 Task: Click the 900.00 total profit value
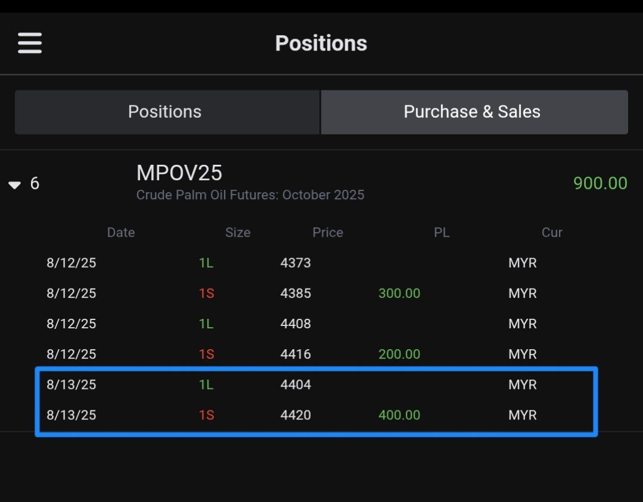(x=600, y=183)
